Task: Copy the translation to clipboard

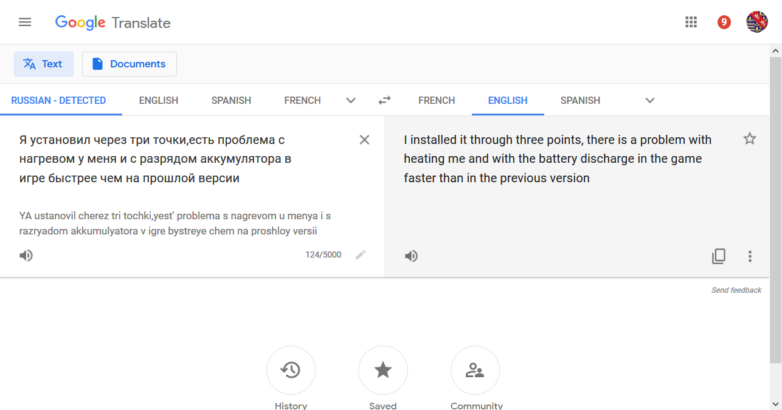Action: coord(719,256)
